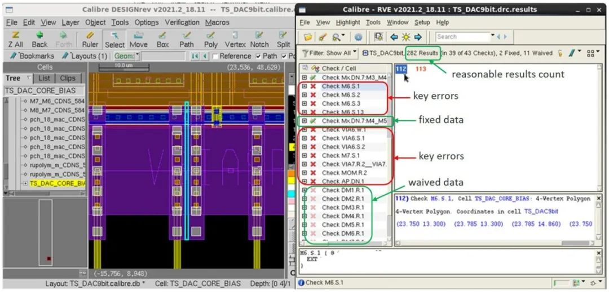Click the Geom text entry field
The image size is (609, 292).
(x=163, y=56)
